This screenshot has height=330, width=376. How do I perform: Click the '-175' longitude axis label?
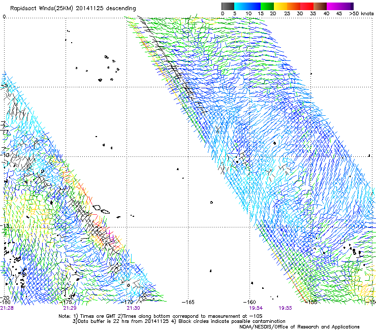(66, 302)
